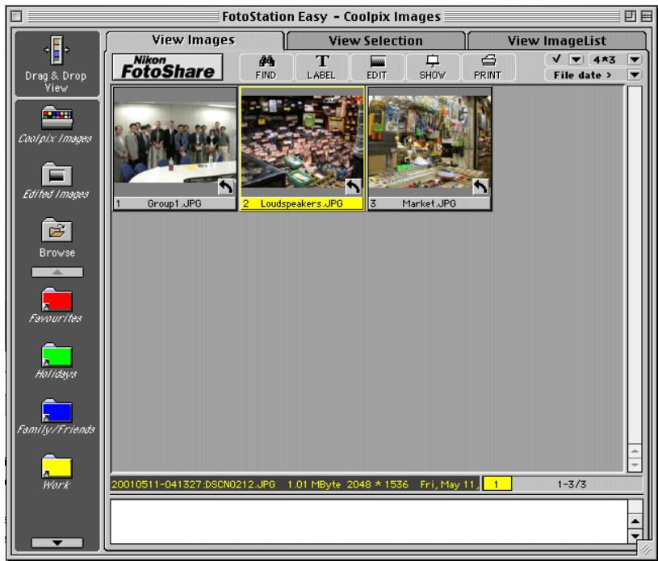This screenshot has width=658, height=561.
Task: Start the SHOW slideshow tool
Action: pos(432,67)
